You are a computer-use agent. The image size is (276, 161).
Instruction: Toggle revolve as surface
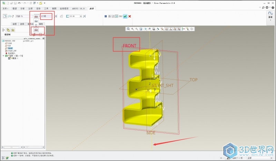[9, 16]
